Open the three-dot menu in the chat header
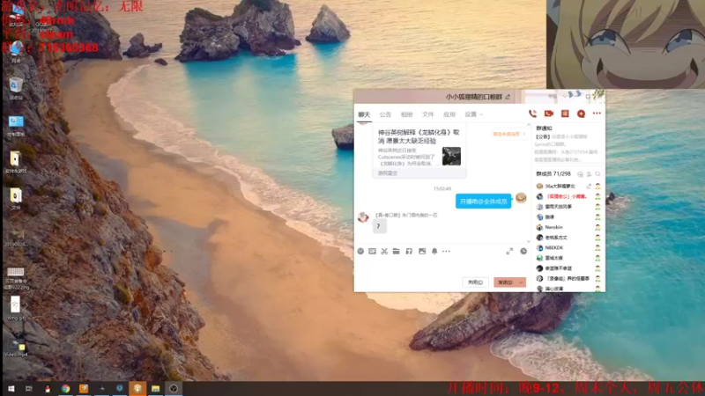The height and width of the screenshot is (396, 705). (x=597, y=114)
